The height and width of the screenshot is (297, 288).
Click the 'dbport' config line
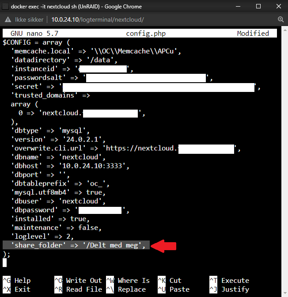(40, 175)
